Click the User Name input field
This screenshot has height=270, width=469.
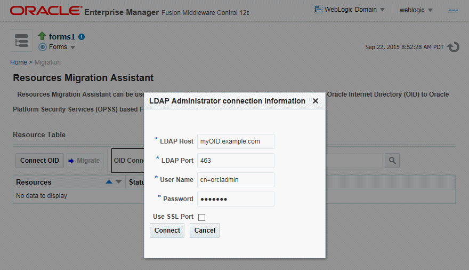click(236, 180)
